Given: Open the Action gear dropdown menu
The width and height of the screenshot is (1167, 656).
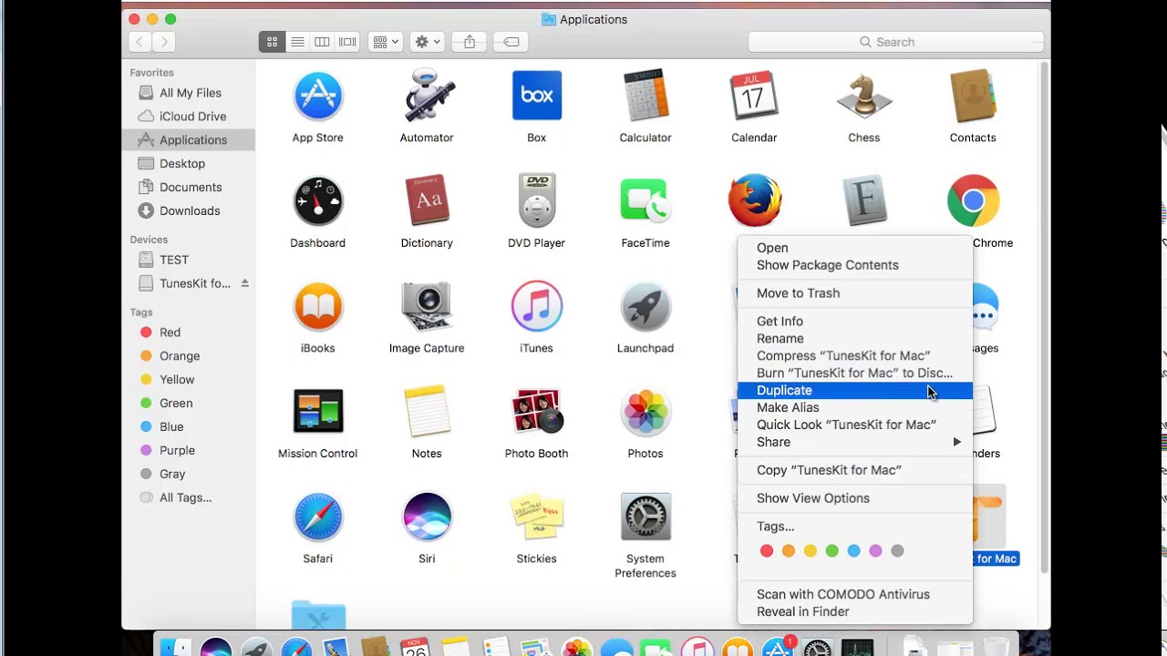Looking at the screenshot, I should tap(427, 42).
